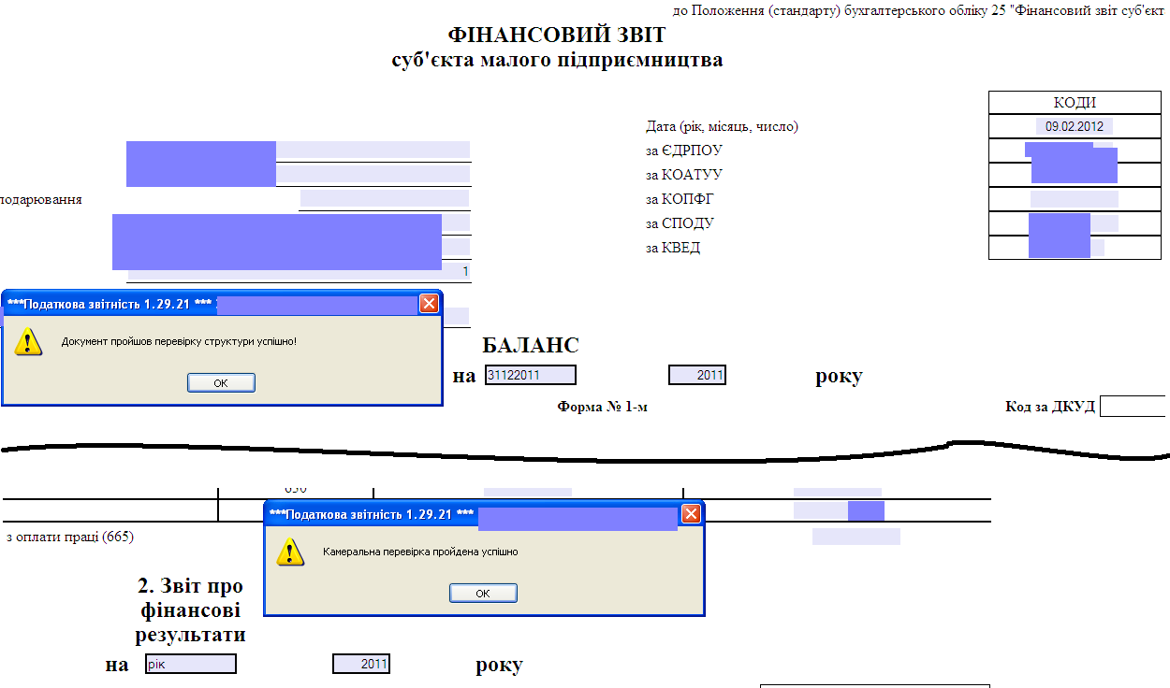
Task: Click the warning icon in cameral check dialog
Action: 291,552
